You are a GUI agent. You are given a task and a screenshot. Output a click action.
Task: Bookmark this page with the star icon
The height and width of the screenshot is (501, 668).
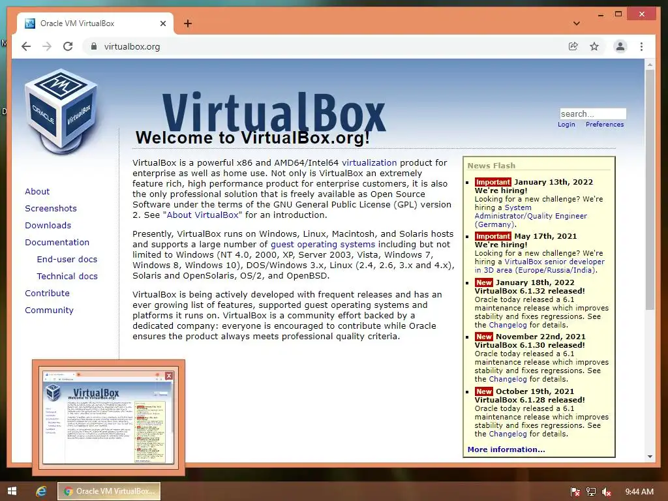[x=594, y=46]
